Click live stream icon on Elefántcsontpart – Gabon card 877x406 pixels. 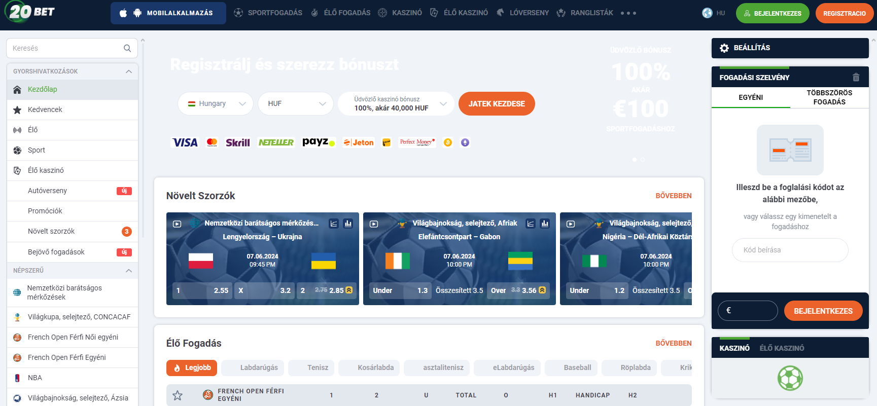pyautogui.click(x=374, y=224)
